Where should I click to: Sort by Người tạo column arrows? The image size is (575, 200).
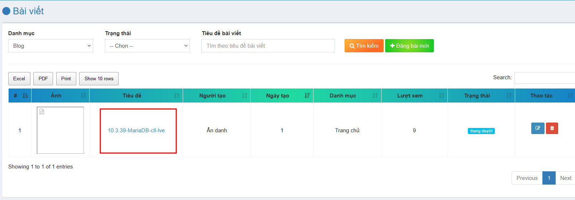[245, 96]
